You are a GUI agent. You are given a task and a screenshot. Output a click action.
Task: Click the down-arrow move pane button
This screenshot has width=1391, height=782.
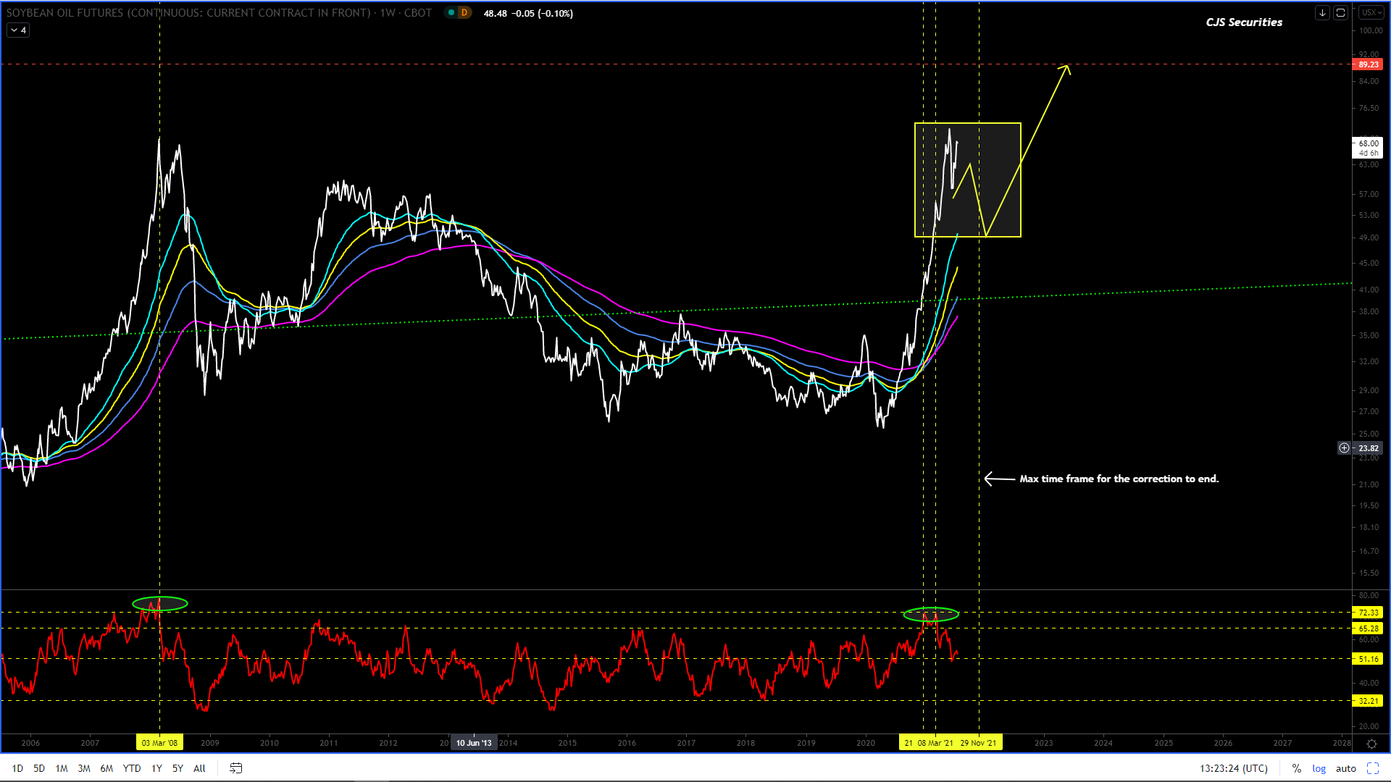pos(1322,13)
